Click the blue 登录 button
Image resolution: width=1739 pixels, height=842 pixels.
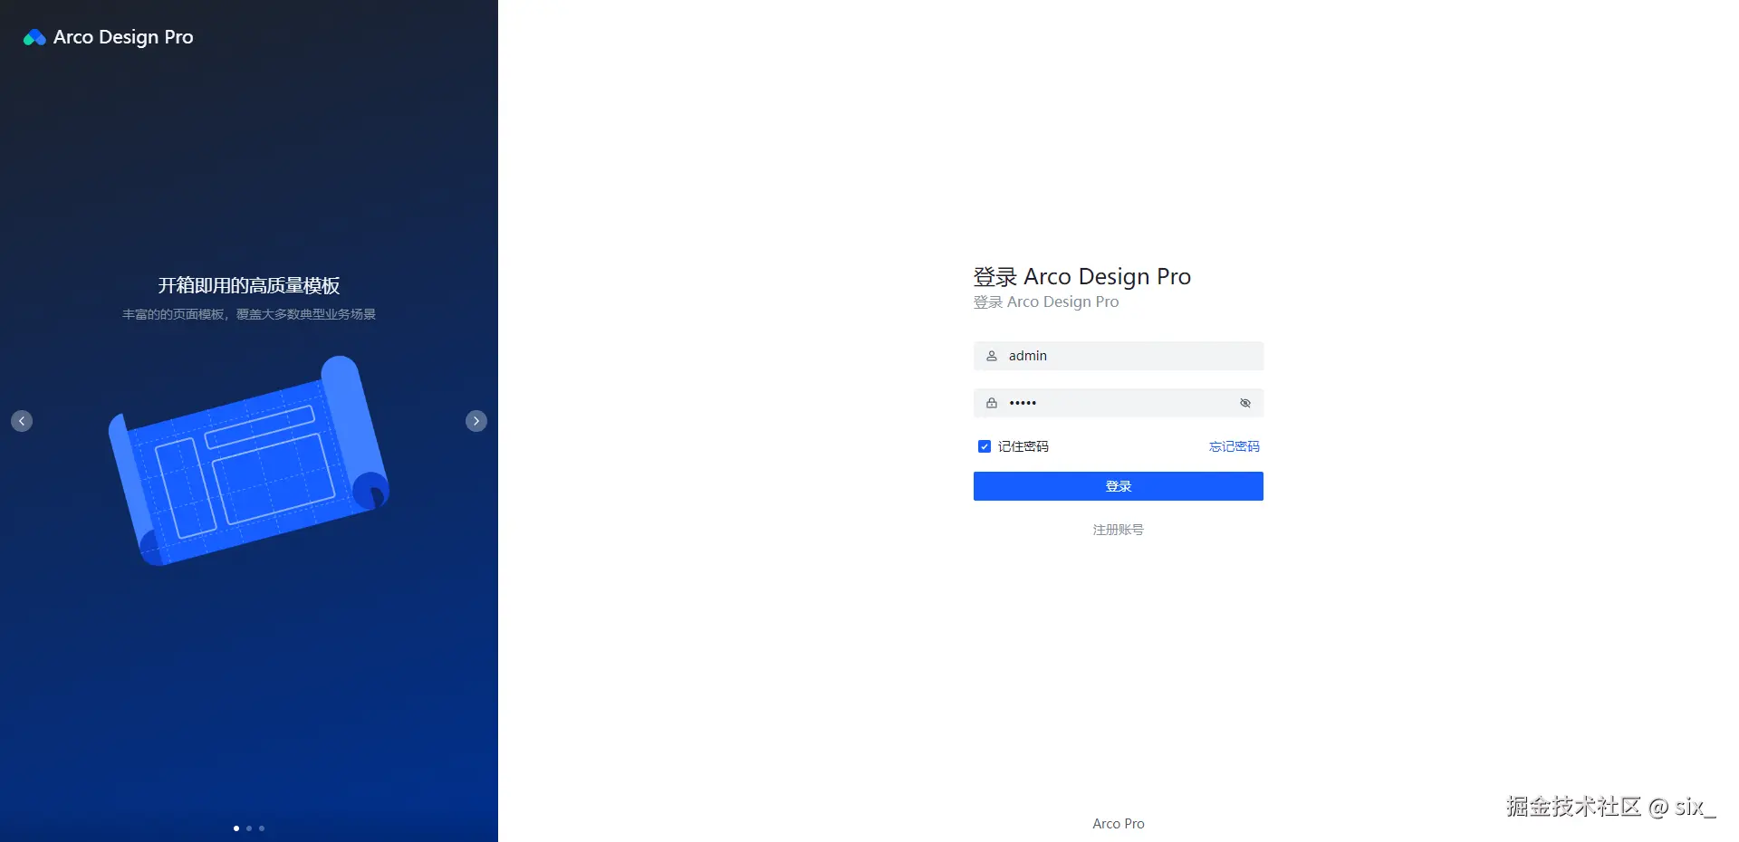(1119, 486)
